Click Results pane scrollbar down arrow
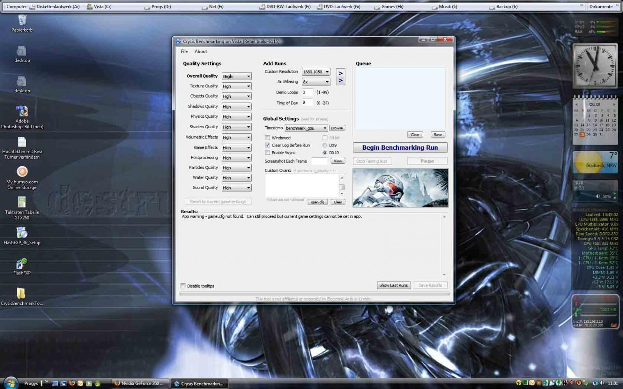The width and height of the screenshot is (623, 389). coord(444,274)
